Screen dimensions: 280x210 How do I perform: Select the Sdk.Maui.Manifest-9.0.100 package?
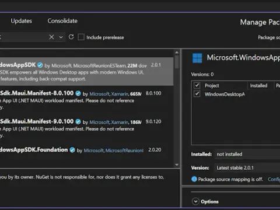86,128
